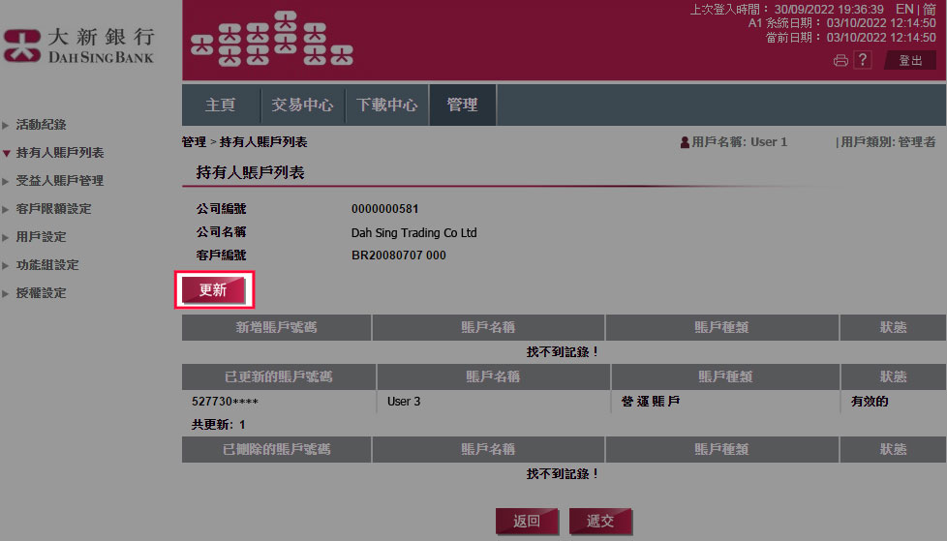The width and height of the screenshot is (947, 541).
Task: Open 持有人賬戶列表 in the sidebar
Action: pos(60,153)
